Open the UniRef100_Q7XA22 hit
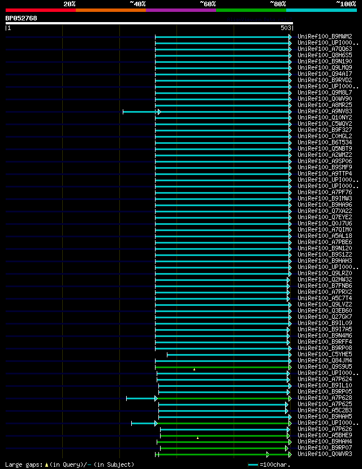 [x=325, y=211]
